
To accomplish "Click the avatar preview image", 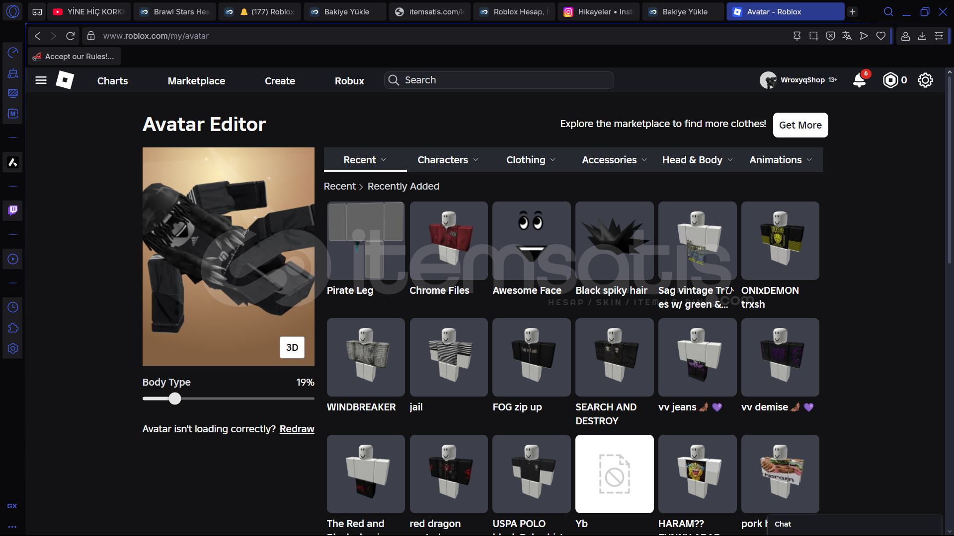I will tap(228, 257).
